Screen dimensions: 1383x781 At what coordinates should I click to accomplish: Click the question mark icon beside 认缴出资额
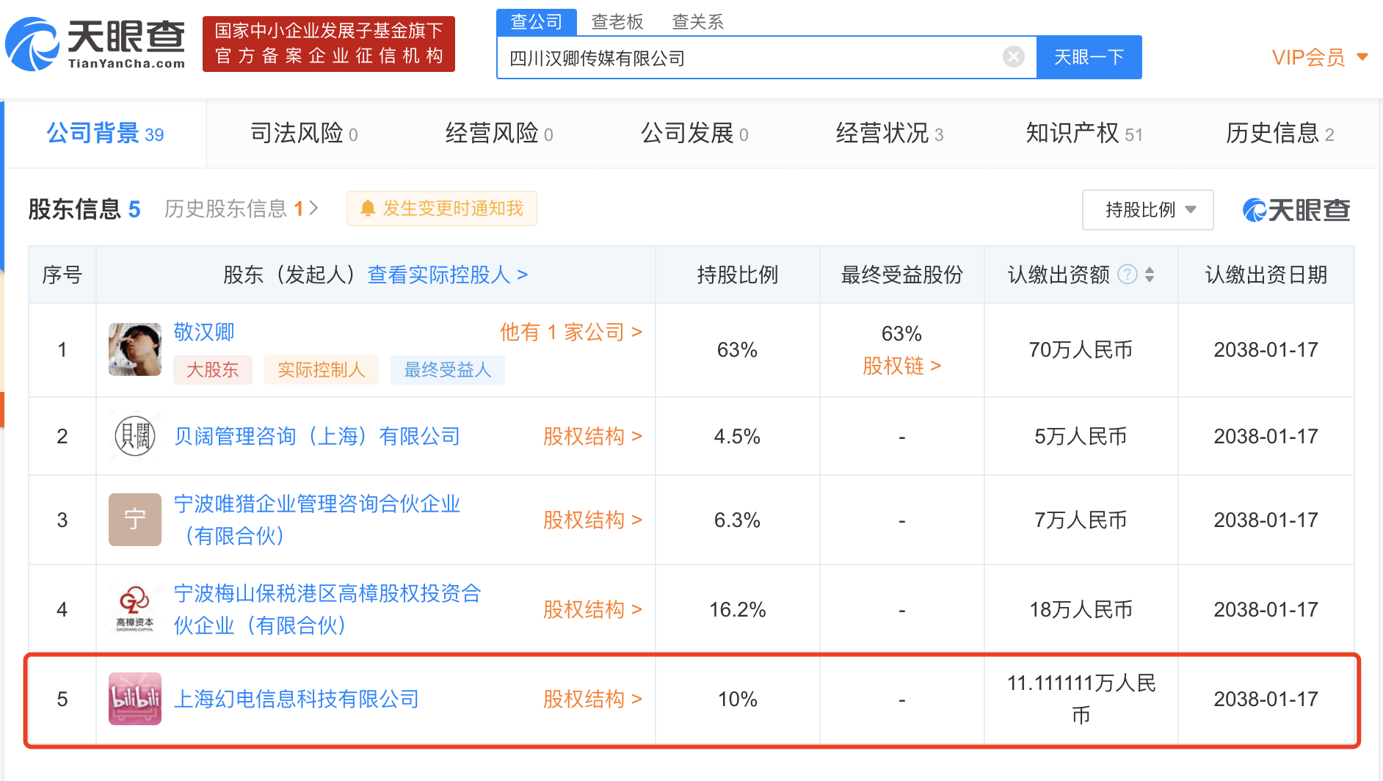tap(1128, 275)
